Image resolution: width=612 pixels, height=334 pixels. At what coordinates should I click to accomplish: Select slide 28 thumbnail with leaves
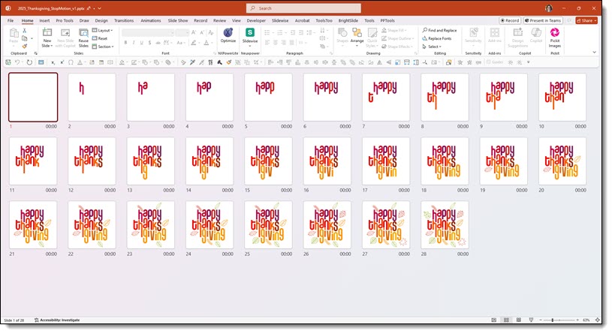click(x=445, y=224)
